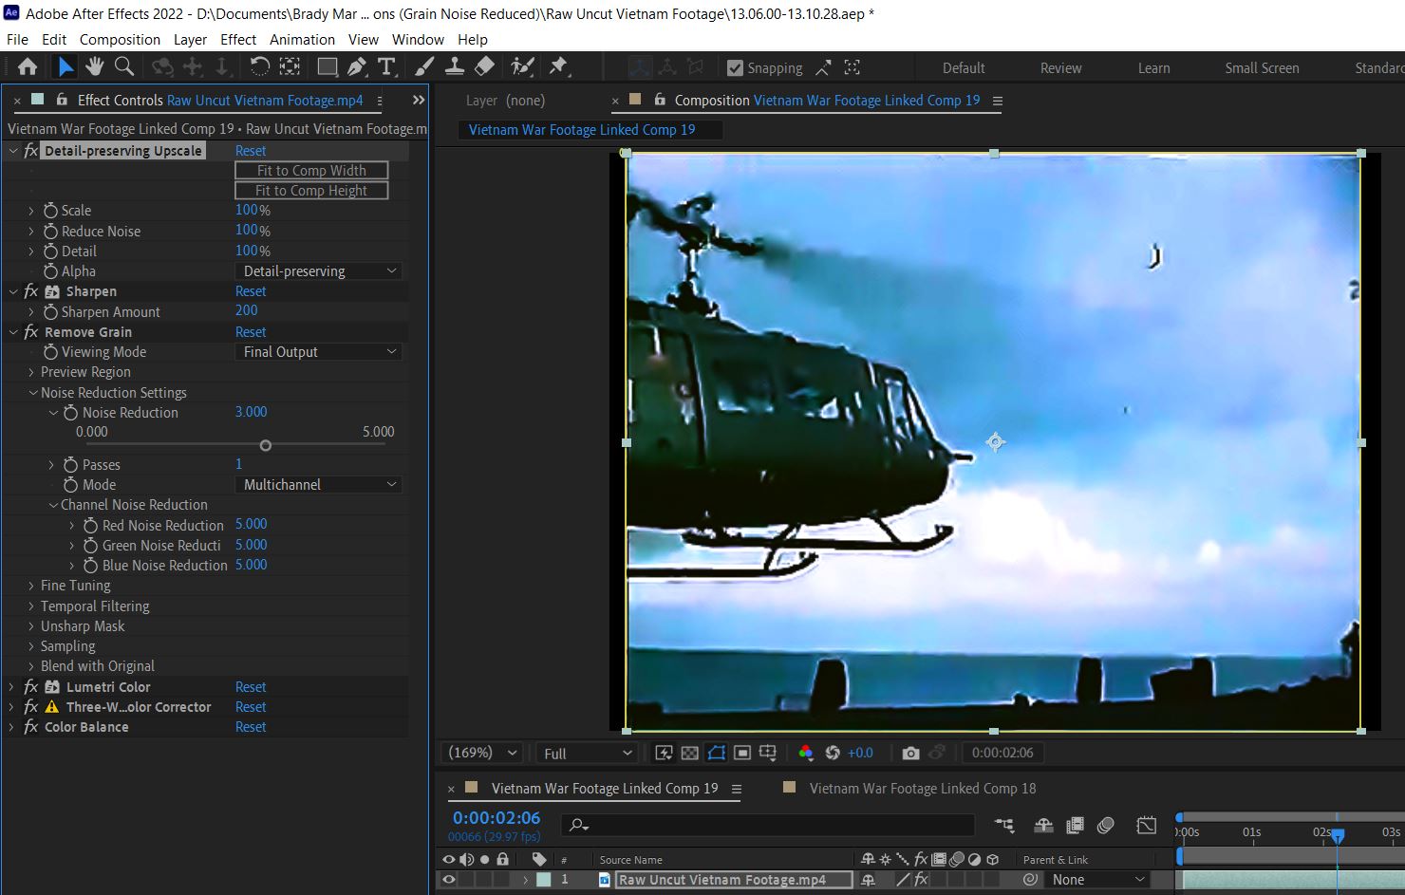Image resolution: width=1405 pixels, height=895 pixels.
Task: Select the Eraser tool
Action: point(484,66)
